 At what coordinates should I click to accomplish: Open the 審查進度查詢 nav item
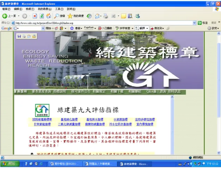point(41,92)
